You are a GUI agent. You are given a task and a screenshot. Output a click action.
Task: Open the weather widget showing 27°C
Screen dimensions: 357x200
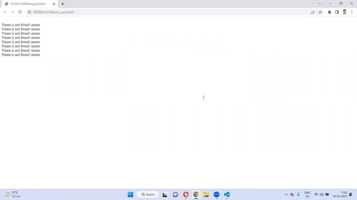pos(13,194)
